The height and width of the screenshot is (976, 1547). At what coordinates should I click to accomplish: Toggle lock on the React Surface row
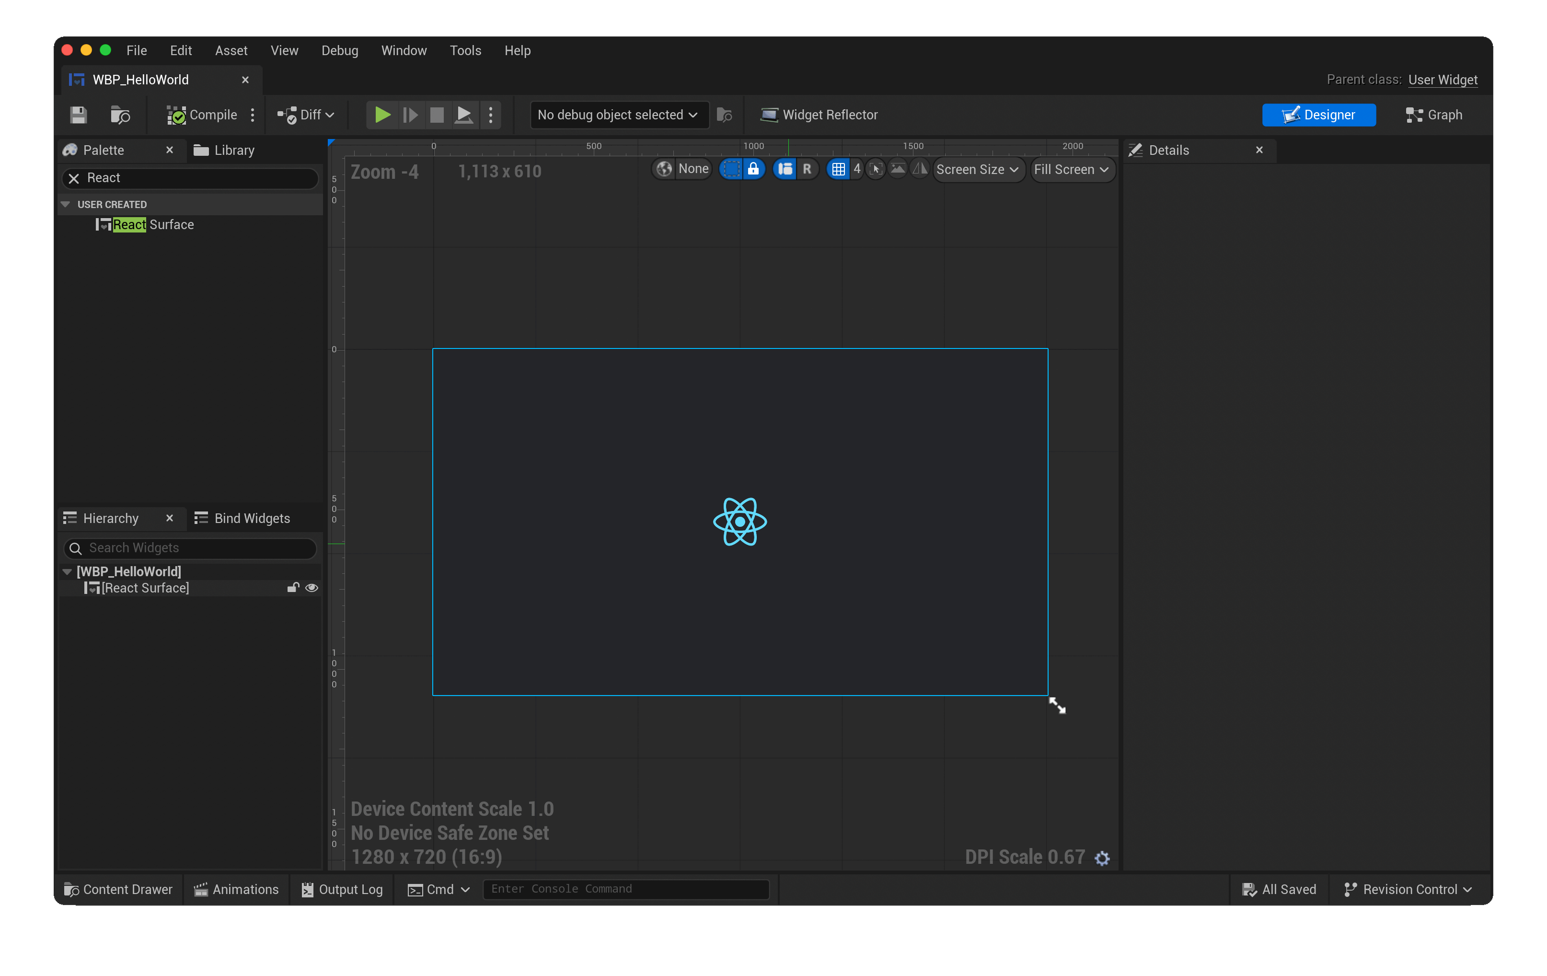pyautogui.click(x=294, y=588)
